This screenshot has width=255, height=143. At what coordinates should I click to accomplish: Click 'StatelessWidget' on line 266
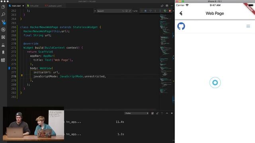(85, 27)
